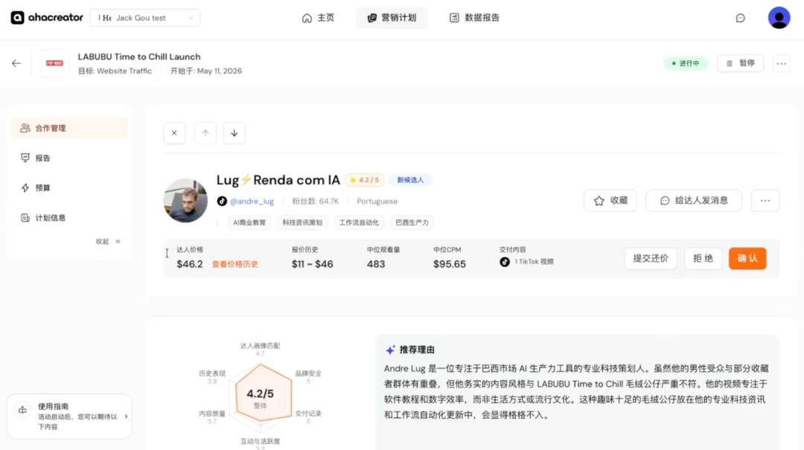Open the user profile avatar
The image size is (804, 450).
(x=779, y=17)
